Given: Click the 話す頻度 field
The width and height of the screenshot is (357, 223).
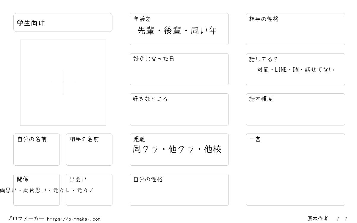Looking at the screenshot, I should point(295,109).
